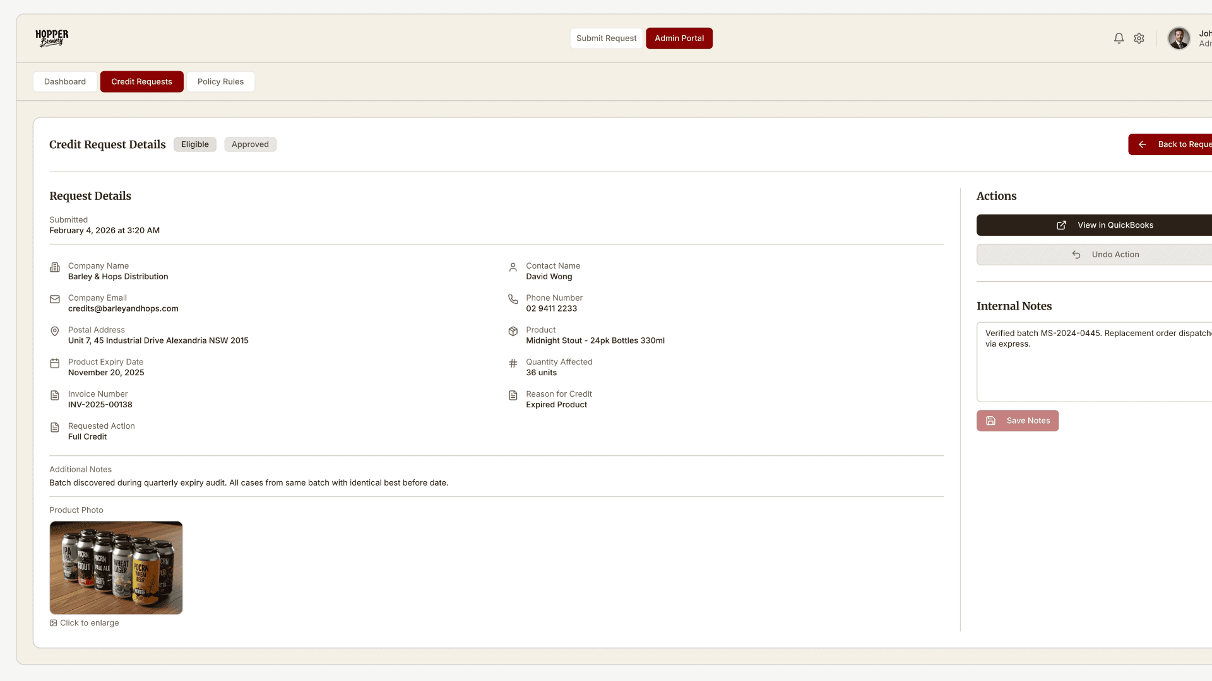Viewport: 1212px width, 681px height.
Task: Switch to the Dashboard tab
Action: pyautogui.click(x=65, y=82)
